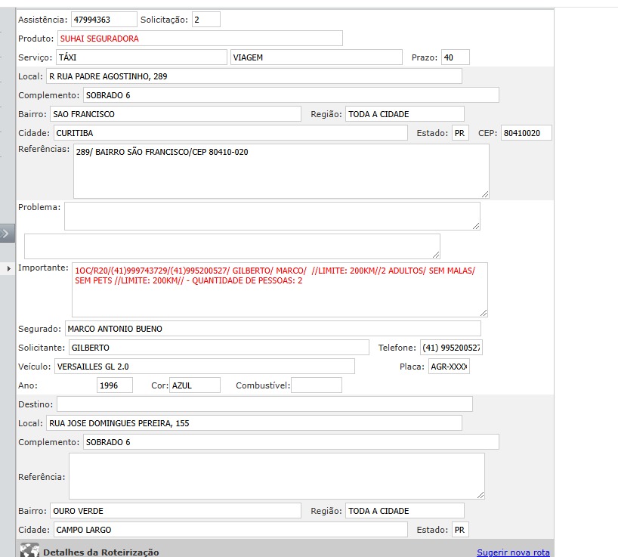Grab resize handle of Problema text area
618x557 pixels.
(x=476, y=226)
